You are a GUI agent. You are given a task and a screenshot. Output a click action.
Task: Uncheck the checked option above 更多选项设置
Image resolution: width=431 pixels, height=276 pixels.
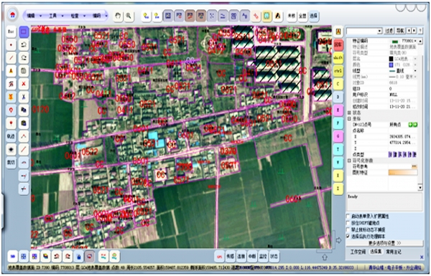[348, 237]
